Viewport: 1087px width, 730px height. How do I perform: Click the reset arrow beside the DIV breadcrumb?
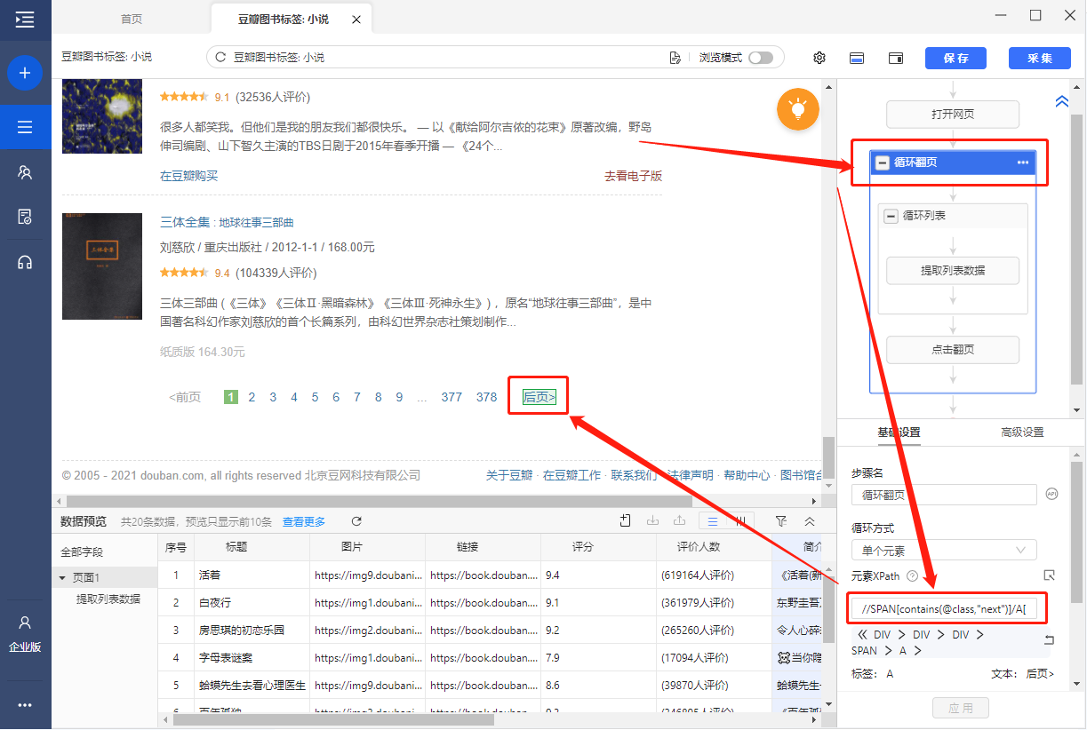tap(1049, 640)
